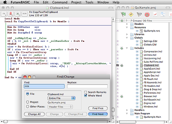
Task: Expand the Headers folder group
Action: (127, 24)
